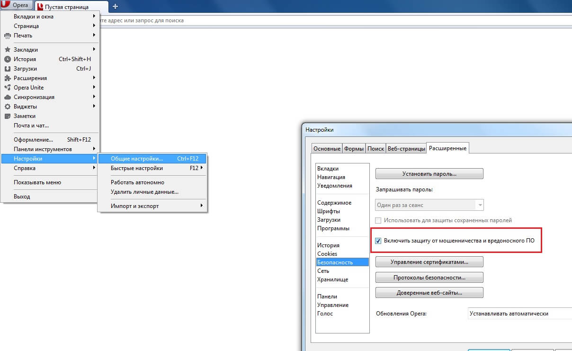The height and width of the screenshot is (351, 572).
Task: Open Управление сертификатами button
Action: tap(429, 262)
